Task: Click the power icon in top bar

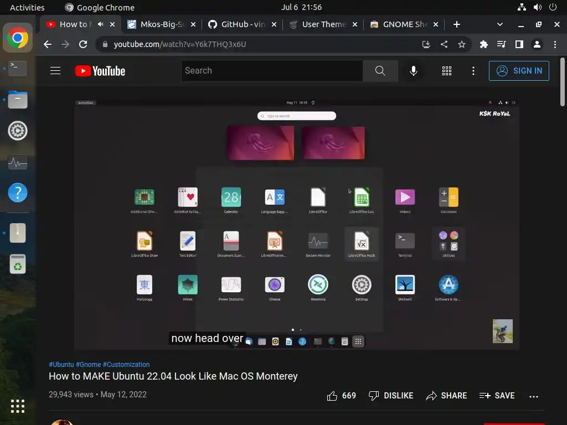Action: pyautogui.click(x=553, y=7)
